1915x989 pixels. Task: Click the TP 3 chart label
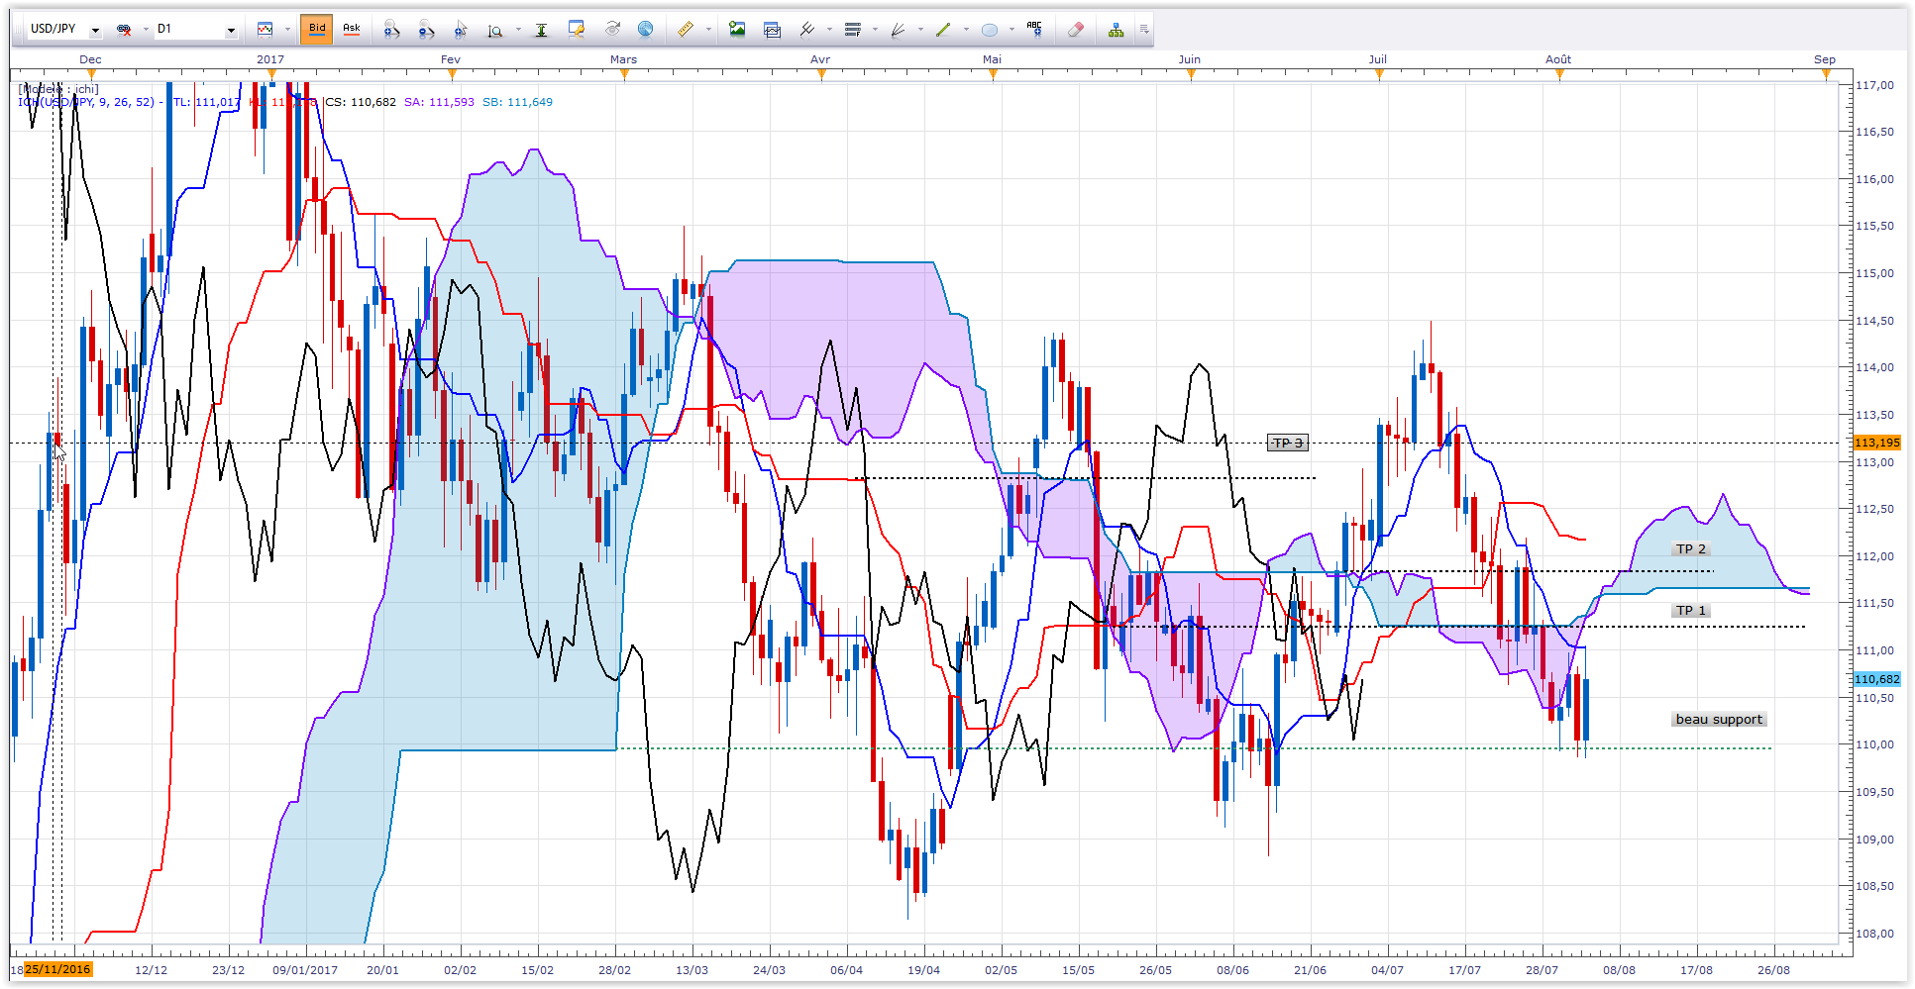click(x=1288, y=443)
